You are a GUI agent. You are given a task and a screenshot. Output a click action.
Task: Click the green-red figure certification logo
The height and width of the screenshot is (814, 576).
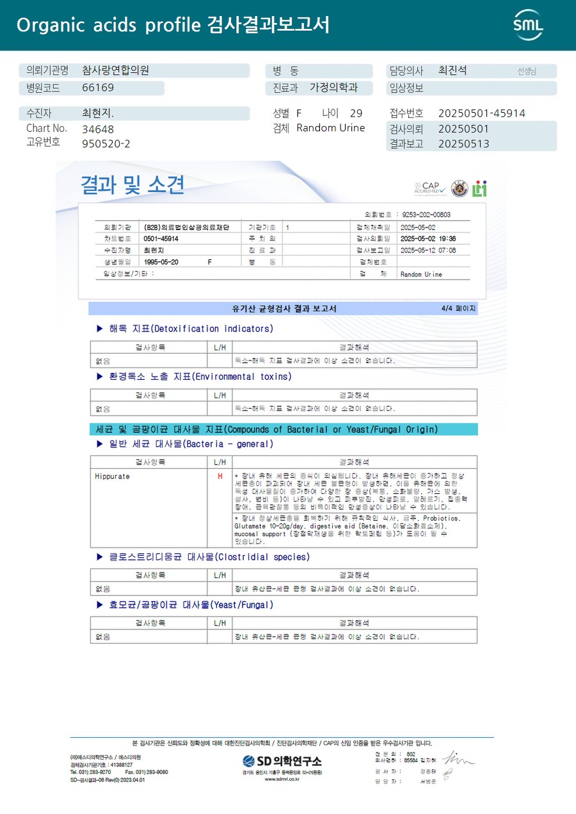(x=480, y=188)
